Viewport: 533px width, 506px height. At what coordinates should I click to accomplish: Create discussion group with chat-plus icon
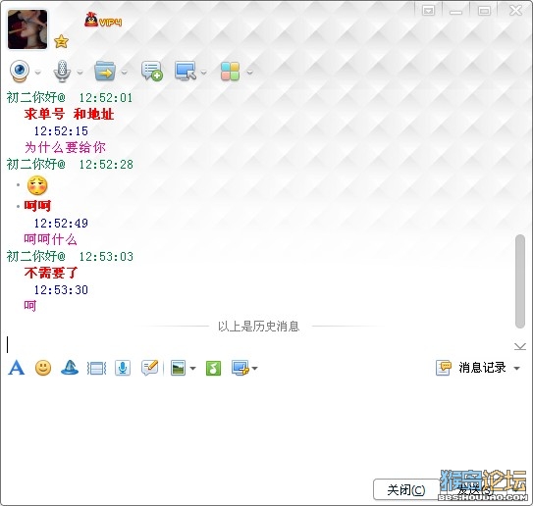pos(152,71)
